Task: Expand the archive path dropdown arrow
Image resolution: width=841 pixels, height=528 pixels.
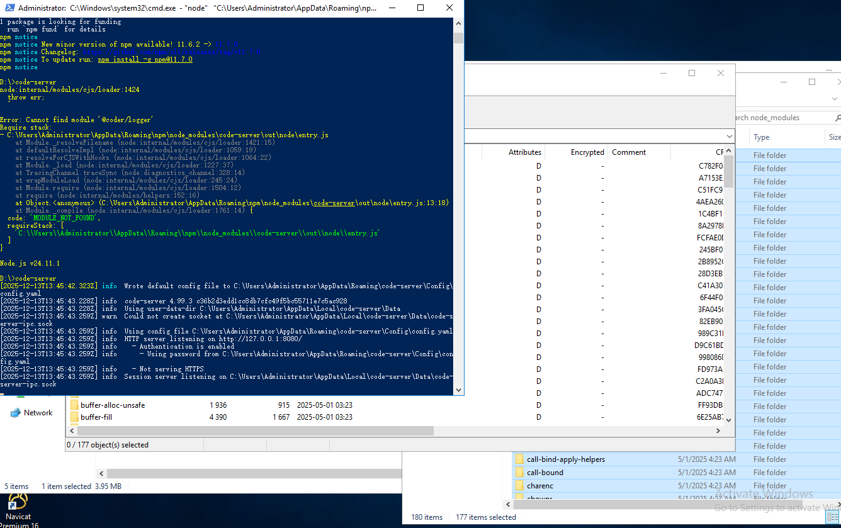Action: (729, 137)
